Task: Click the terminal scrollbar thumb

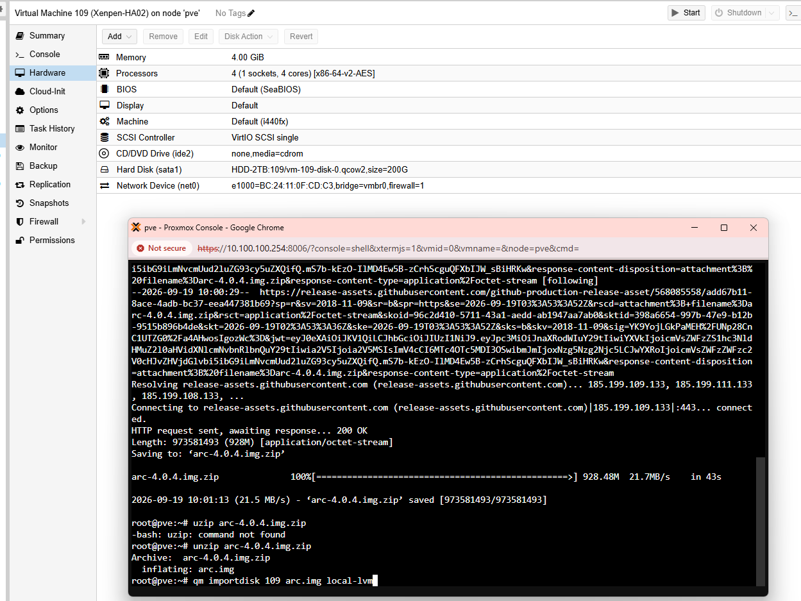Action: click(761, 521)
